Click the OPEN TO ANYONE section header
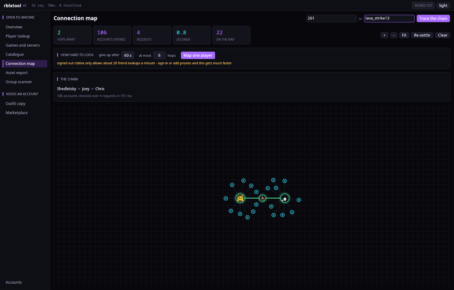454x290 pixels. [20, 18]
